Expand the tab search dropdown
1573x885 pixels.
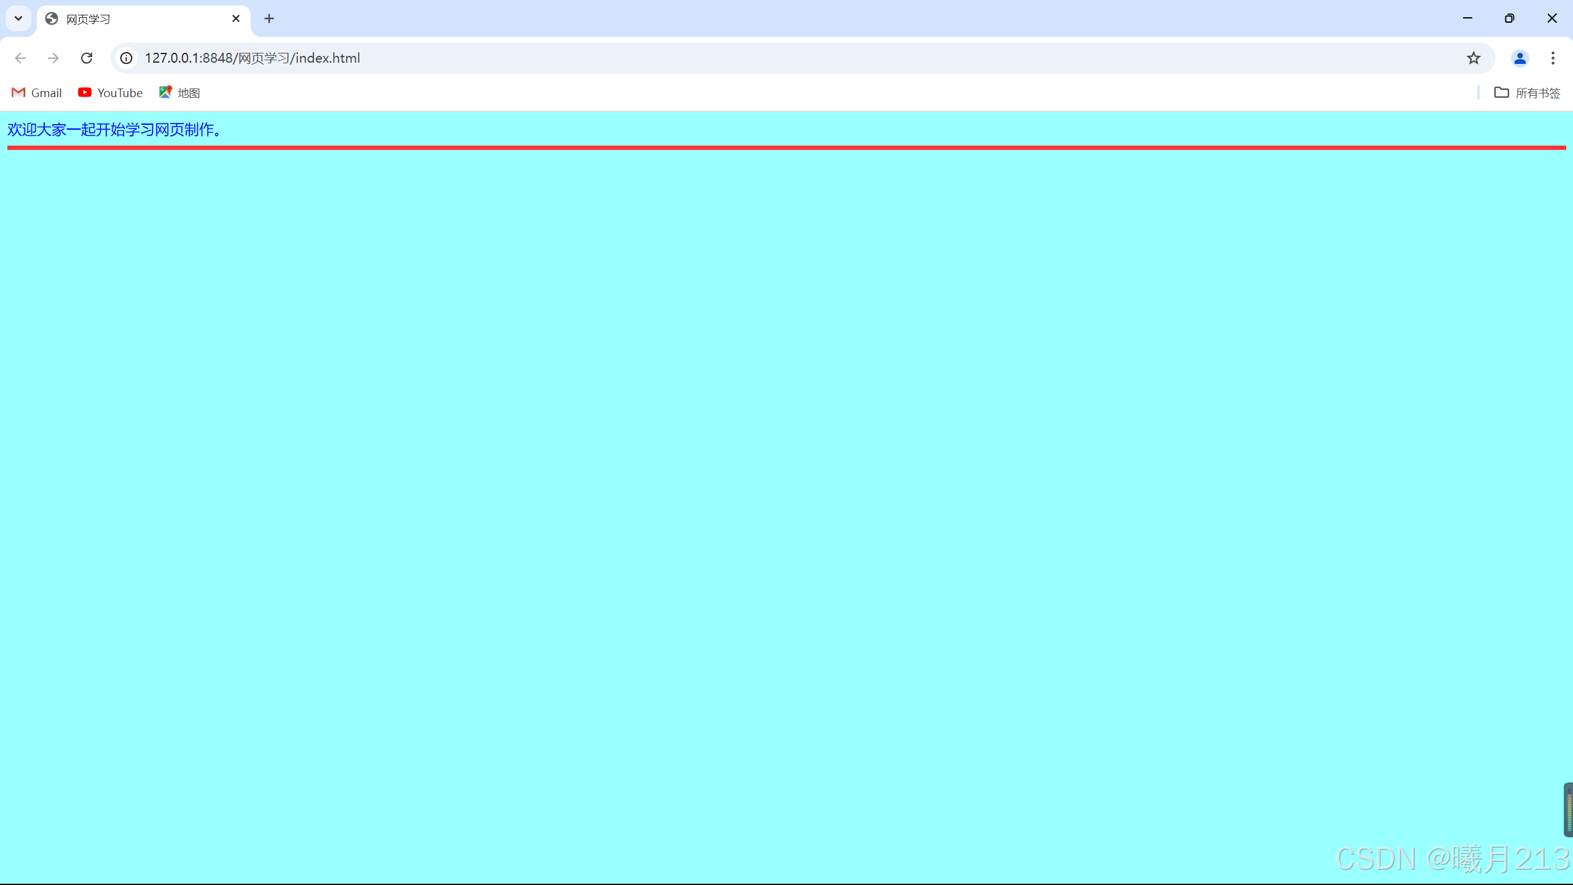[x=18, y=18]
